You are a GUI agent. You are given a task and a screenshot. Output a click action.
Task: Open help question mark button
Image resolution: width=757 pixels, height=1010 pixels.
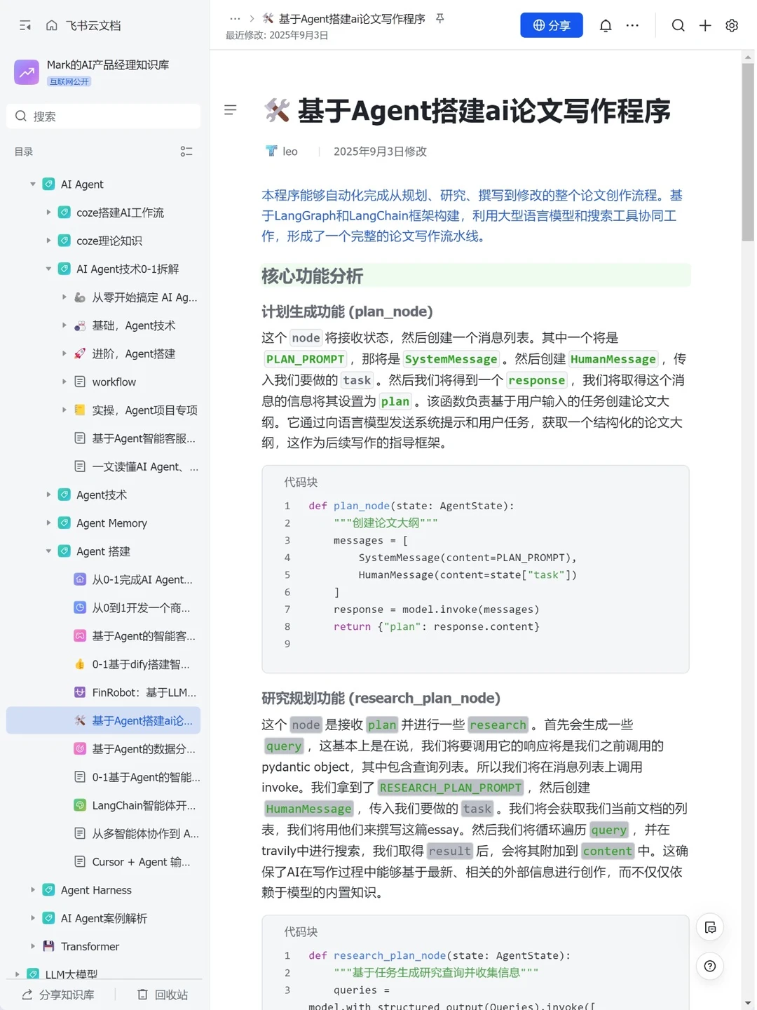(x=710, y=966)
